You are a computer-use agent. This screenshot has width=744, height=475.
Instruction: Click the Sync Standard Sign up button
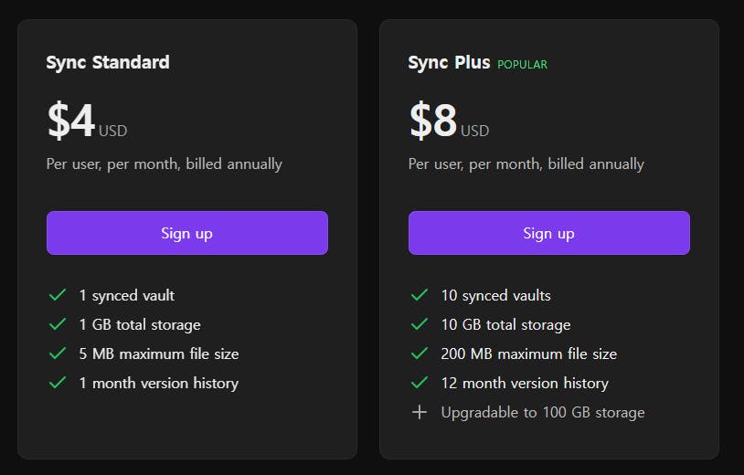[187, 233]
